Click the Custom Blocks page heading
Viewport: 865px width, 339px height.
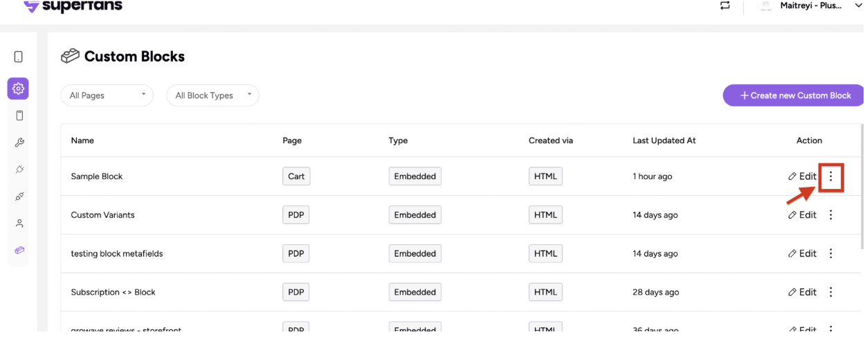(134, 57)
